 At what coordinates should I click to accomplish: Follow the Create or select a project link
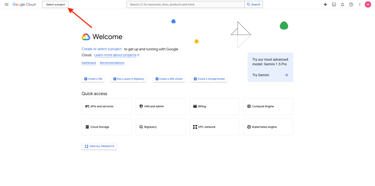(101, 49)
